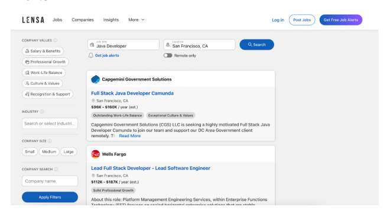Open the Jobs nav item

pyautogui.click(x=57, y=20)
